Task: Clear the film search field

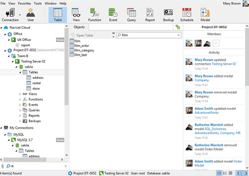Action: point(179,35)
